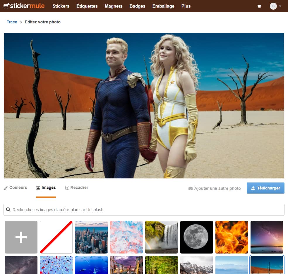
Task: Choose the underwater sharks background
Action: click(91, 265)
